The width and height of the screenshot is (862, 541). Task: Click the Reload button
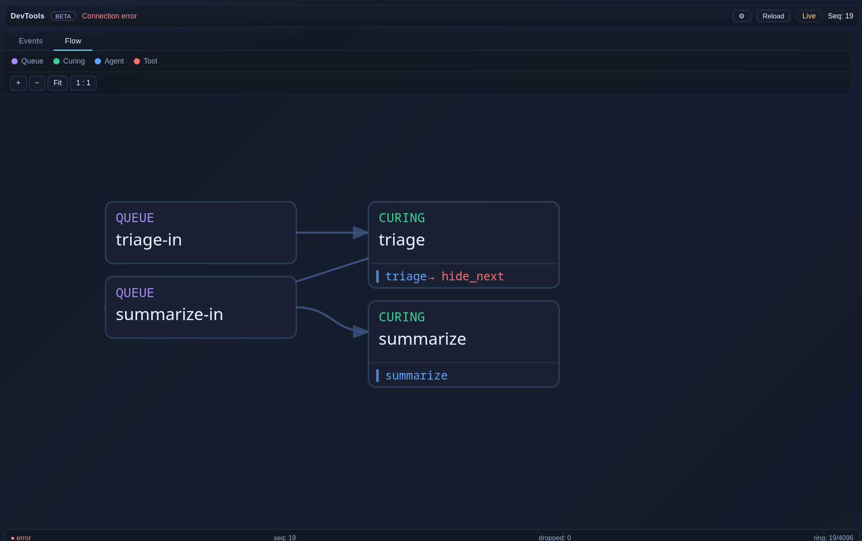tap(773, 16)
